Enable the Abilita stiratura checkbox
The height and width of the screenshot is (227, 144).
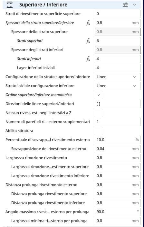[x=99, y=131]
